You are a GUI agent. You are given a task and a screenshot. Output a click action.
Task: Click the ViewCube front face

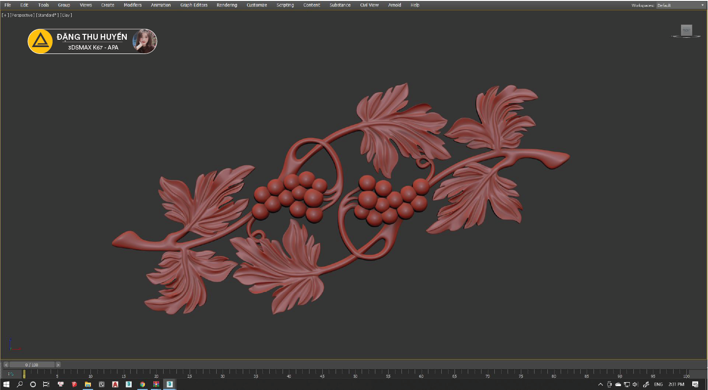686,30
